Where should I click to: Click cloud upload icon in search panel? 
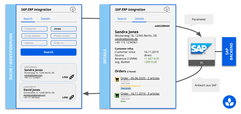(73, 9)
